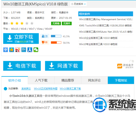Click the thumbs-up 顶 vote icon

45,36
